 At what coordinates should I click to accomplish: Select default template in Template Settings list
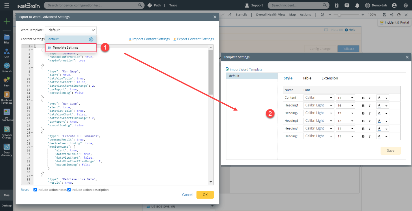(252, 76)
